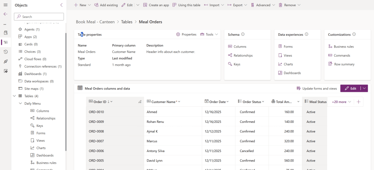Click the Search box in Objects pane
Screen dimensions: 374x170
point(39,17)
